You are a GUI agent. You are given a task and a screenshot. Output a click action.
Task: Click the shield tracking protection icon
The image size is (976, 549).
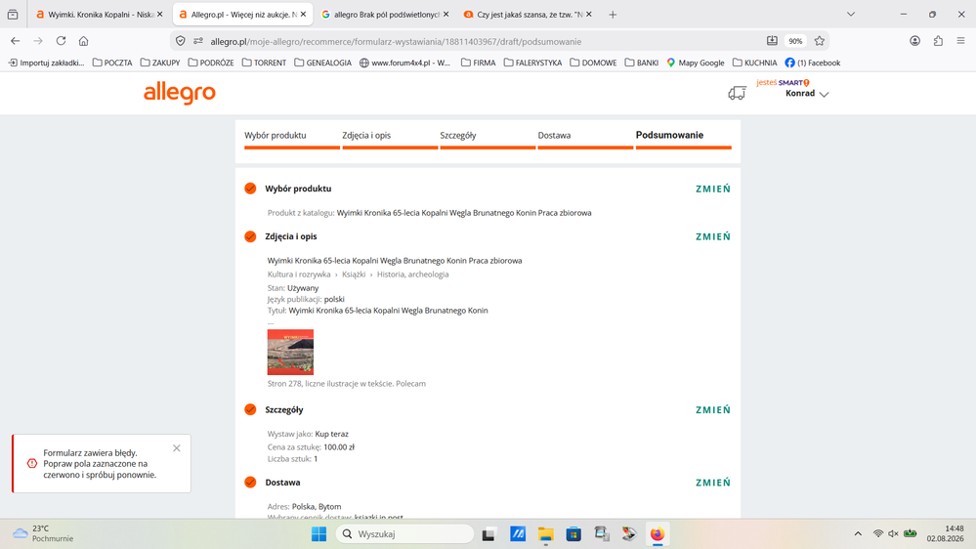click(x=181, y=41)
